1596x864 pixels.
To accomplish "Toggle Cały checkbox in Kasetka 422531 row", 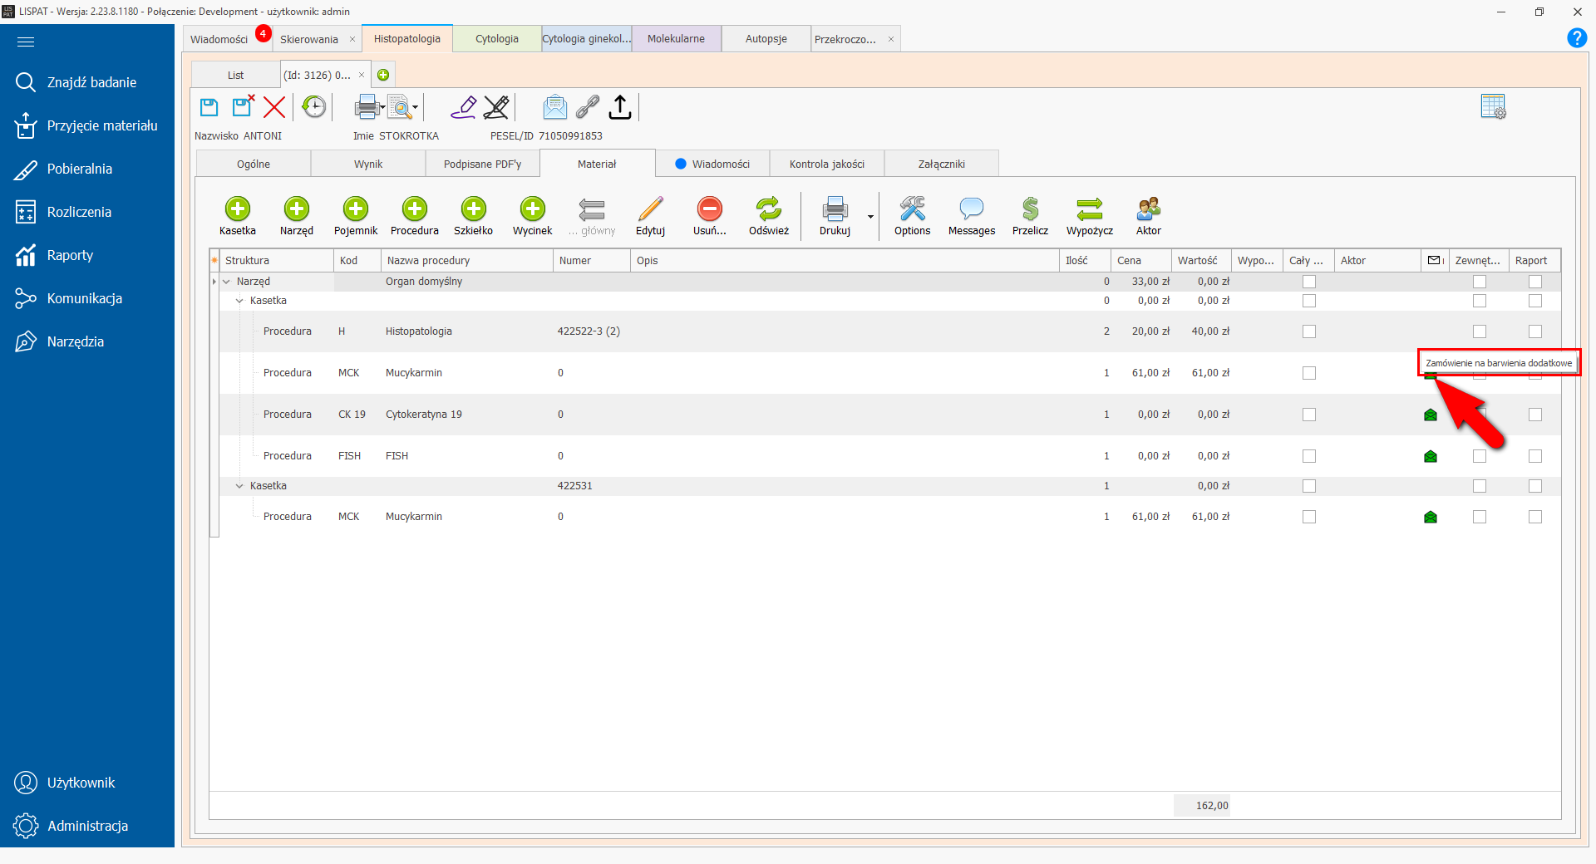I will point(1309,486).
